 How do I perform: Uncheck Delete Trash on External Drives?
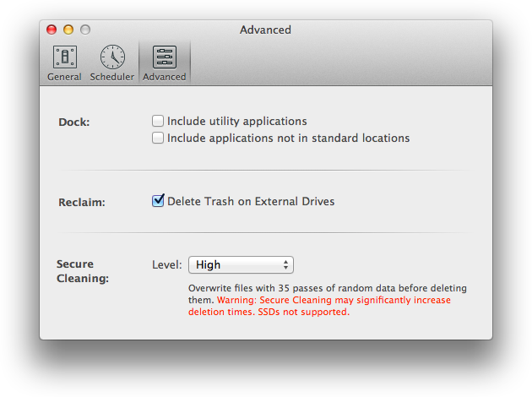tap(158, 201)
